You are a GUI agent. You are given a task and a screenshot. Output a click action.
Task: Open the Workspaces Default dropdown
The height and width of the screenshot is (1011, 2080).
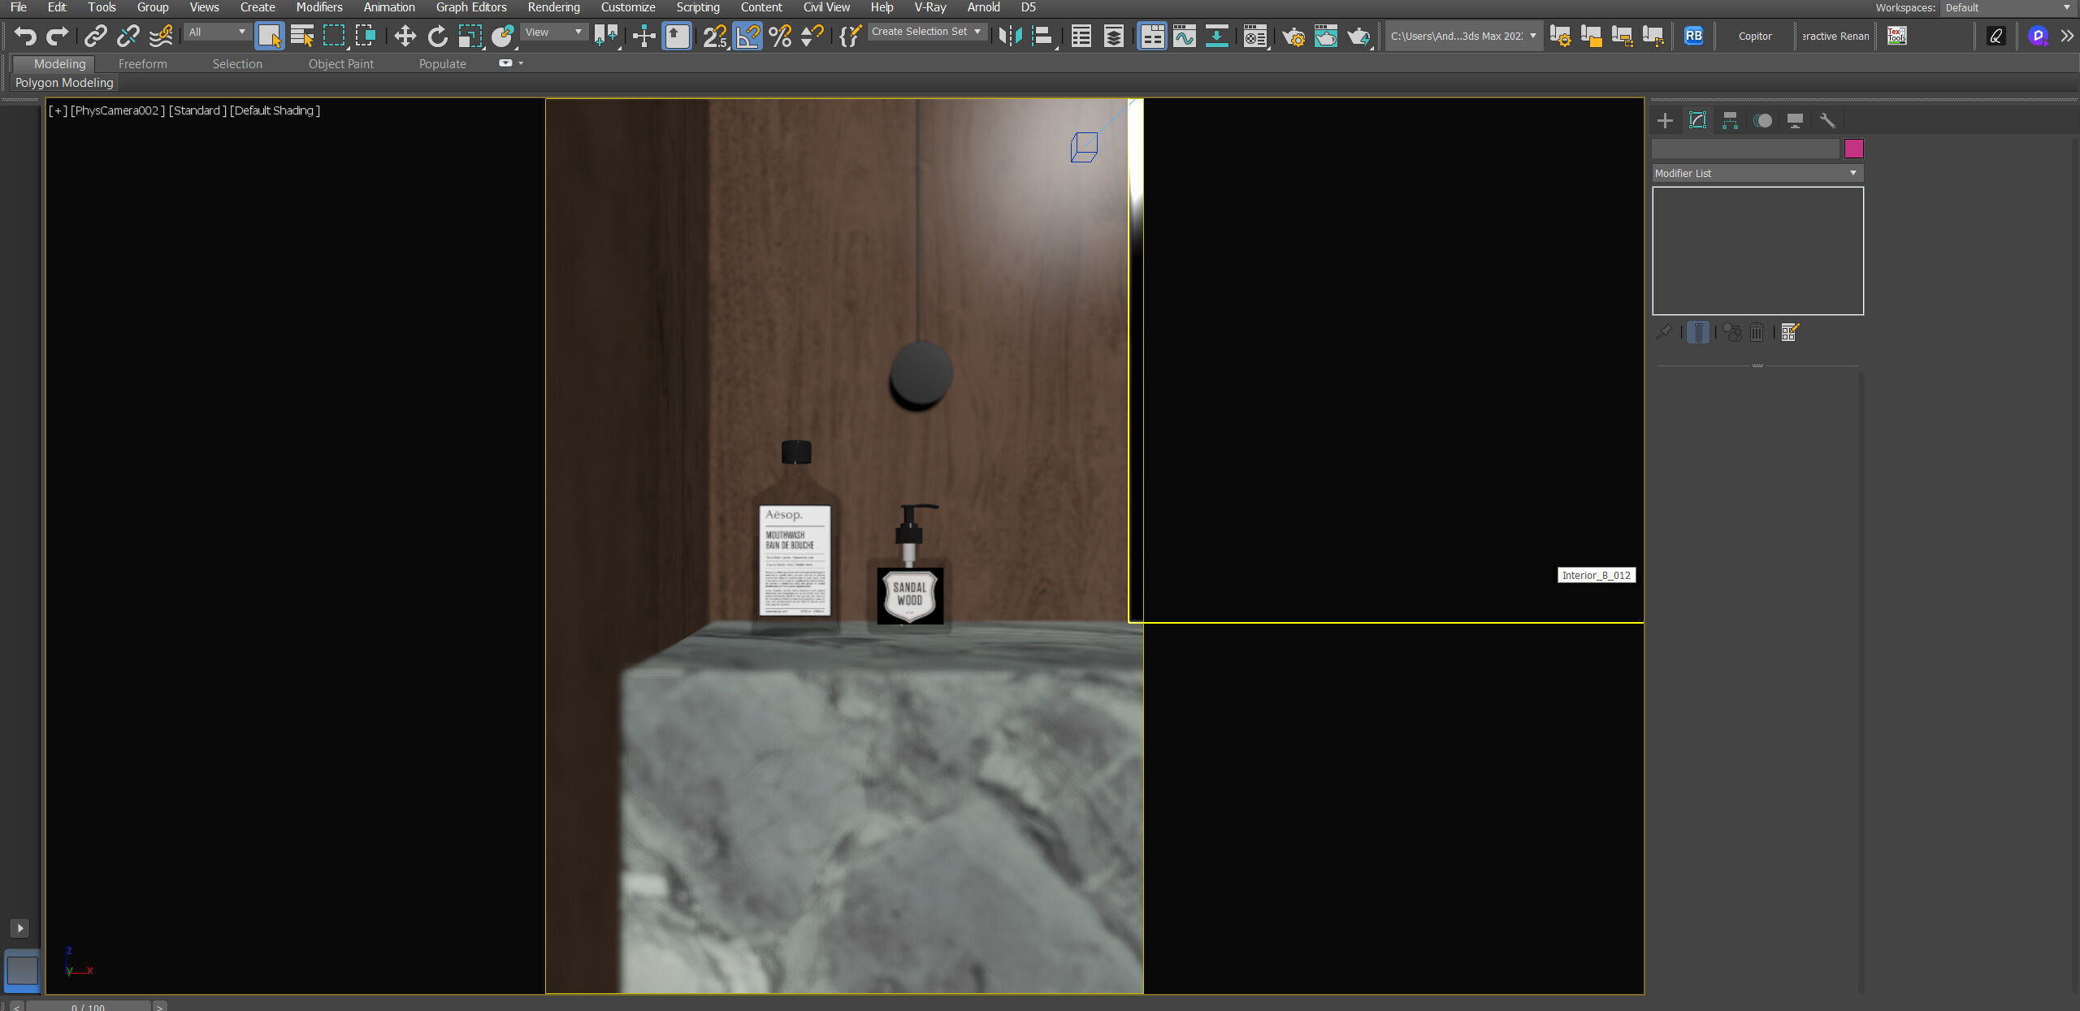point(2008,7)
